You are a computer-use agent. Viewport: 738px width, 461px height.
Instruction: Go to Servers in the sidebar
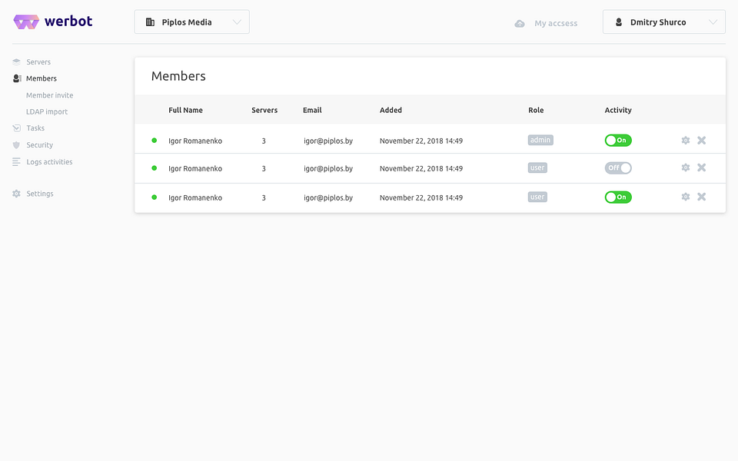[38, 62]
